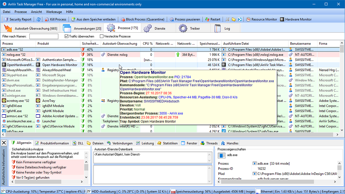Click the memory usage icon in status bar
The height and width of the screenshot is (194, 345).
pos(173,191)
